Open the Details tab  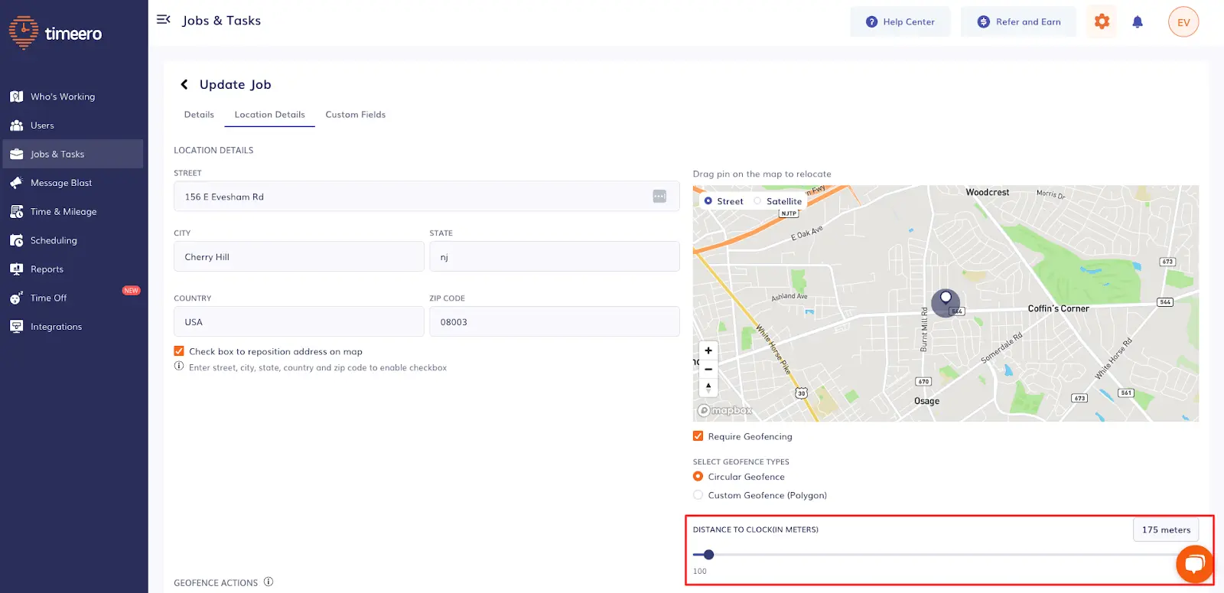click(199, 115)
